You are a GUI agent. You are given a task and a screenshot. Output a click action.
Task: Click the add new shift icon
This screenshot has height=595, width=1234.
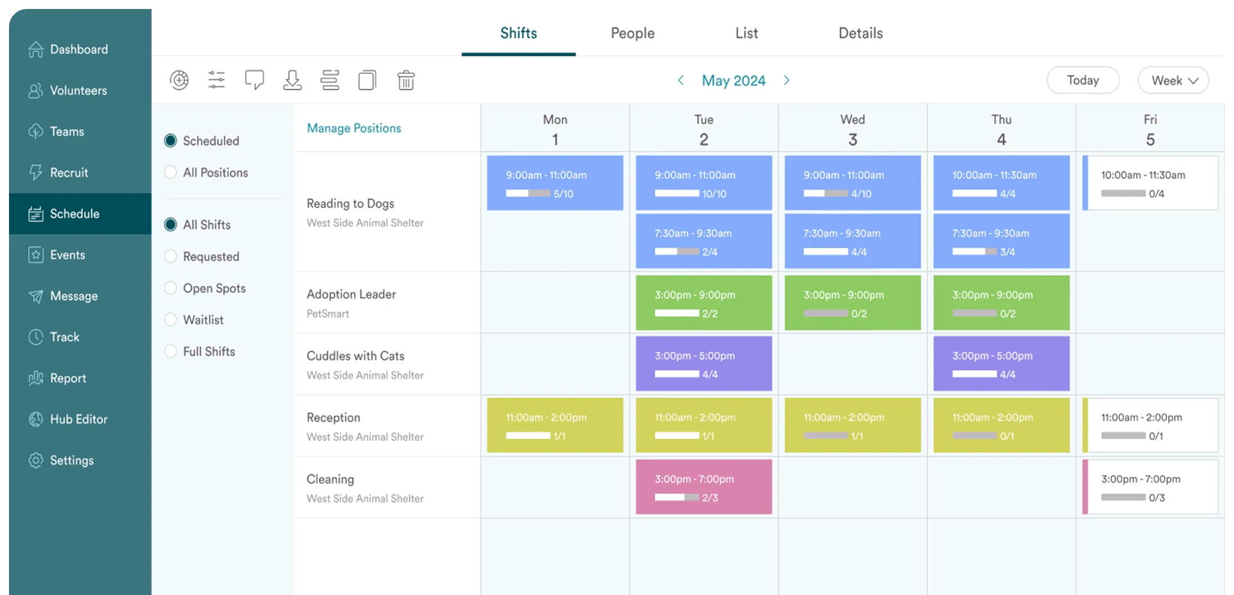click(x=179, y=80)
